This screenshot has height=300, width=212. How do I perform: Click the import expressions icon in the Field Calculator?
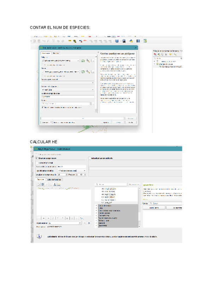55,184
